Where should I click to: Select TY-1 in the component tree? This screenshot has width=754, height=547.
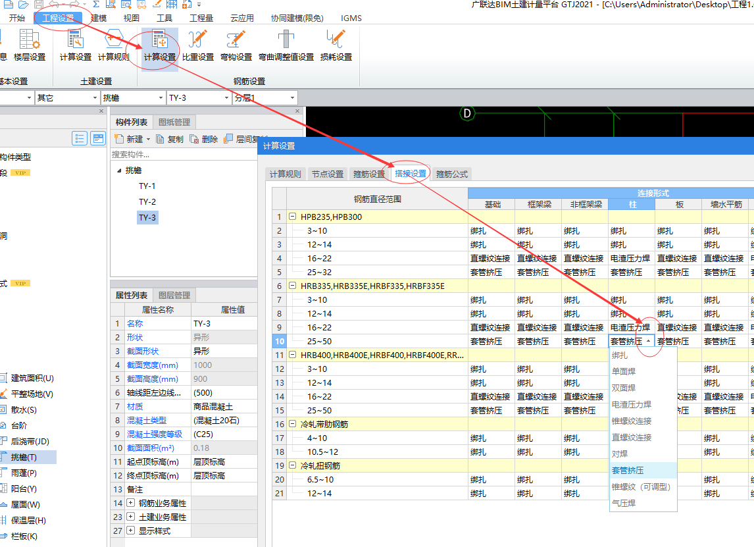(x=147, y=186)
